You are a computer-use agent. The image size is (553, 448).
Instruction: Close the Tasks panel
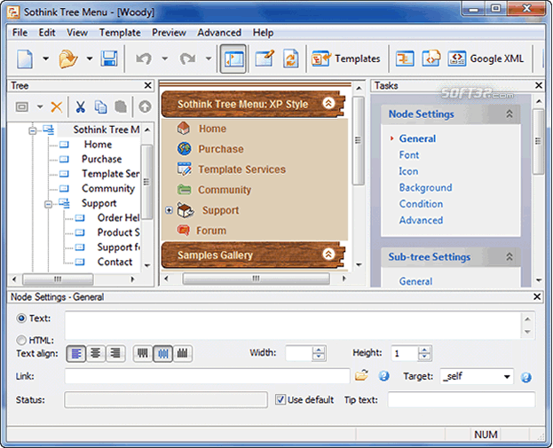click(539, 85)
